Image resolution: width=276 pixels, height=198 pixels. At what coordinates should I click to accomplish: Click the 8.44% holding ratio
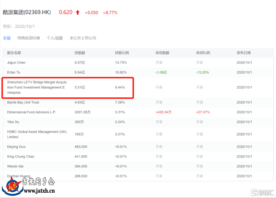[x=120, y=87]
